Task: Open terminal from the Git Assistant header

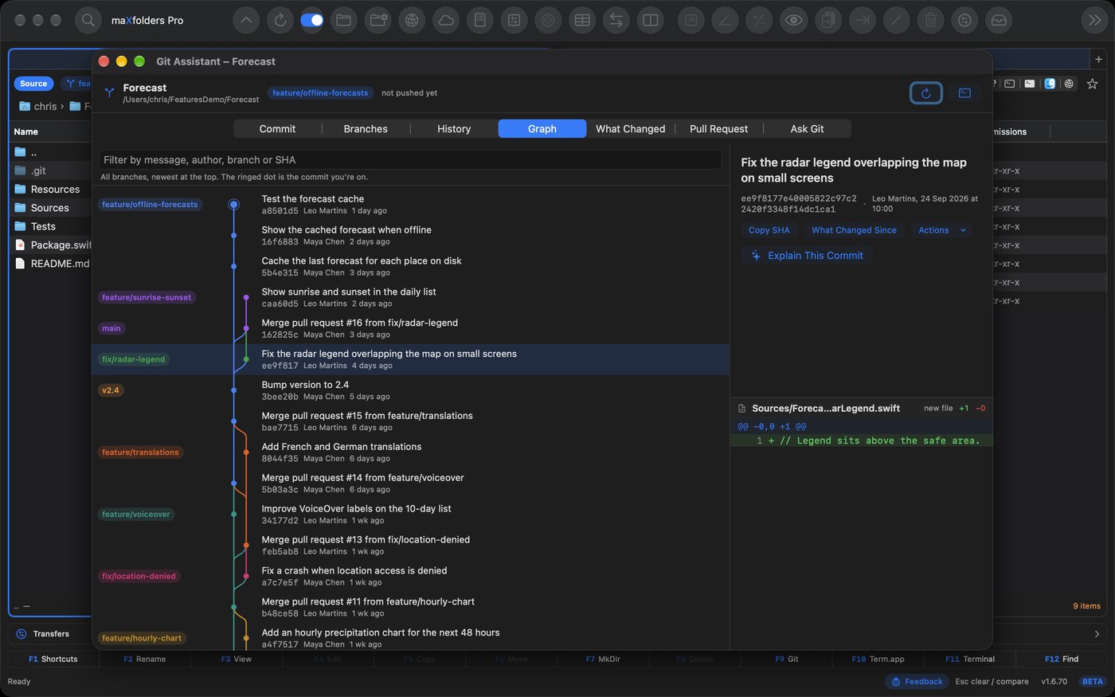Action: click(964, 93)
